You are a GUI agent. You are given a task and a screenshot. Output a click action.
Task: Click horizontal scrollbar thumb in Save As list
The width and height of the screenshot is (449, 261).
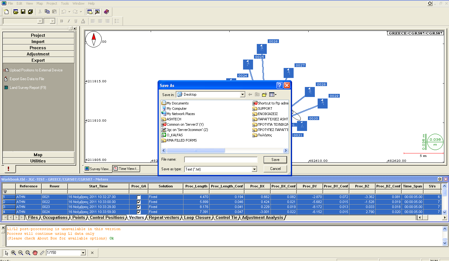pyautogui.click(x=196, y=151)
